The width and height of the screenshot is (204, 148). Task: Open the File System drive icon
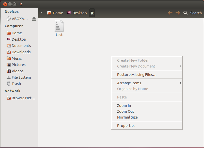coord(9,77)
